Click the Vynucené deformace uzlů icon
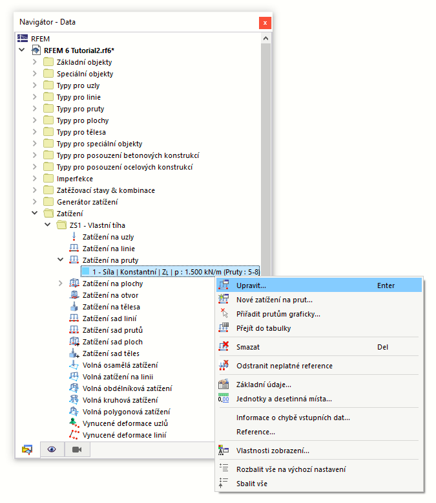Screen dimensions: 436x503 coord(74,423)
